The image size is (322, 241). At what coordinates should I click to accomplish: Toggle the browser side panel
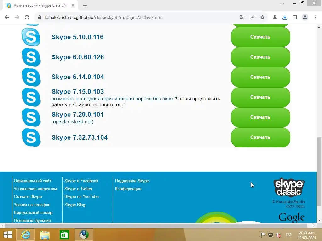coord(295,18)
